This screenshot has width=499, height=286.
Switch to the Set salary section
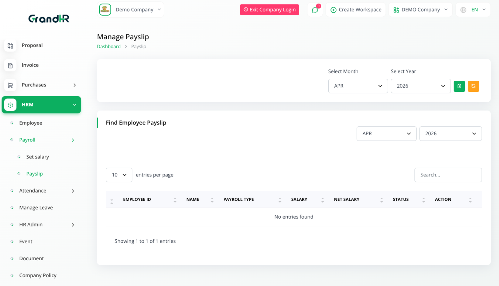[38, 157]
